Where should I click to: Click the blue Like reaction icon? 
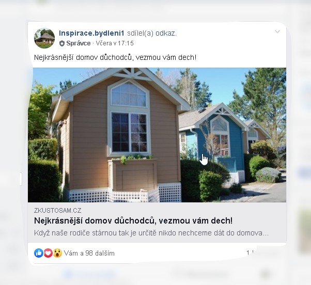pyautogui.click(x=39, y=253)
